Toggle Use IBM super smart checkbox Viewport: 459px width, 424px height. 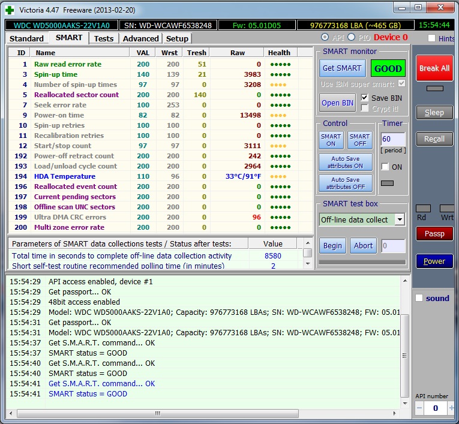point(401,83)
